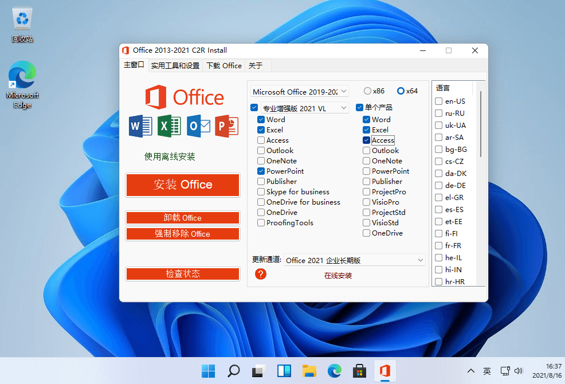This screenshot has height=384, width=565.
Task: Open the Microsoft Office 2019-2021 version dropdown
Action: pyautogui.click(x=300, y=92)
